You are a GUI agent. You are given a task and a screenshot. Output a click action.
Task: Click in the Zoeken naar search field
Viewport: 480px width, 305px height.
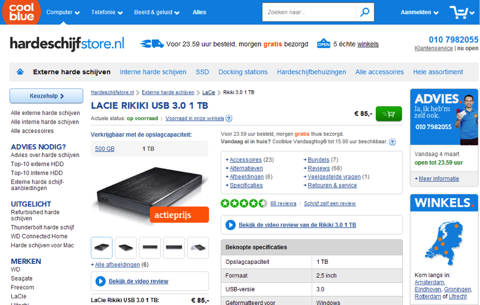coord(309,12)
